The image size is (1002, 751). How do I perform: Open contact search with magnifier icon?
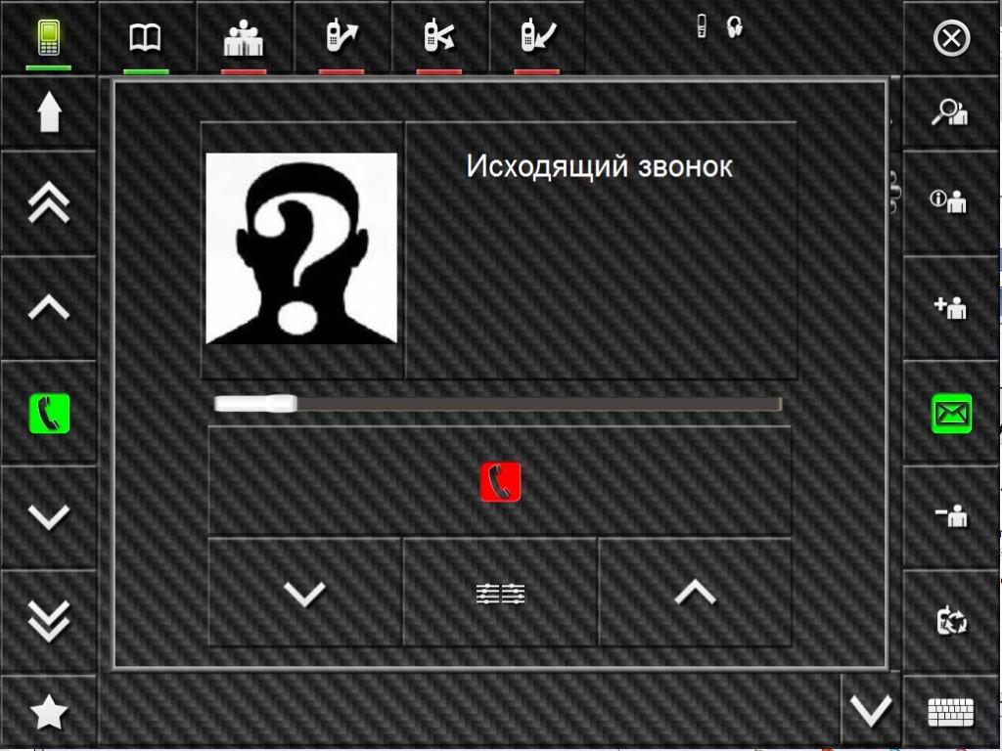pos(949,112)
